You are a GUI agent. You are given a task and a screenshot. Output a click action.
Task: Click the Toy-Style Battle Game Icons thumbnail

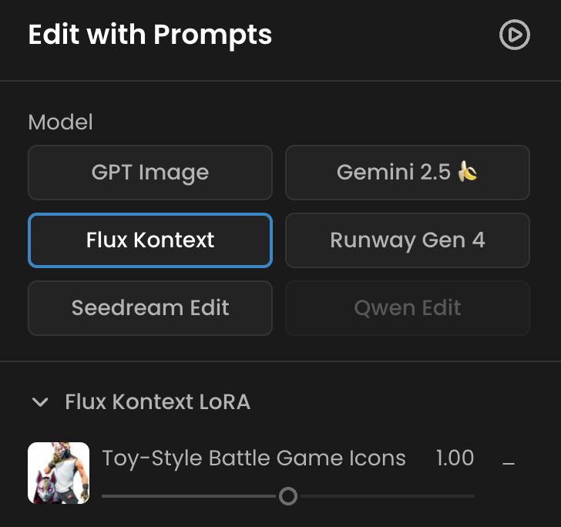[59, 473]
